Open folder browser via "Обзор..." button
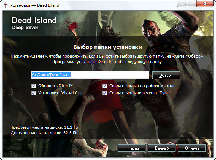 coord(166,75)
